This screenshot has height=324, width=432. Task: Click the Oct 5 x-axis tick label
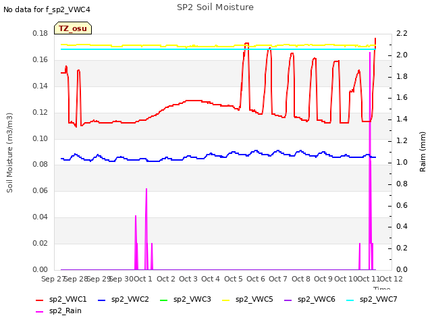click(234, 279)
